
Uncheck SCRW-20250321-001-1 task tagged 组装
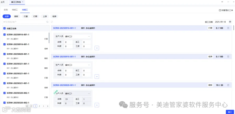(x=4, y=83)
